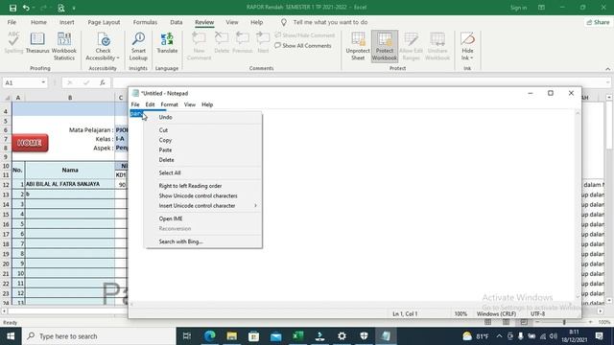The height and width of the screenshot is (345, 614).
Task: Open Microsoft Edge from the taskbar
Action: click(209, 336)
